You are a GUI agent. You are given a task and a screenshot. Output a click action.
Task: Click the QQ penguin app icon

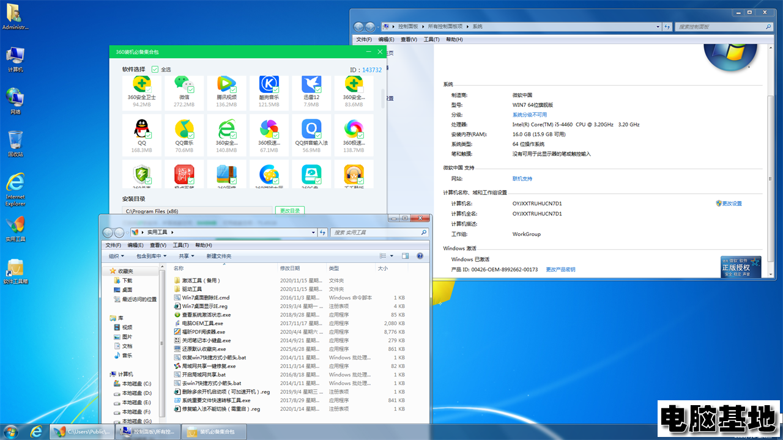click(142, 129)
